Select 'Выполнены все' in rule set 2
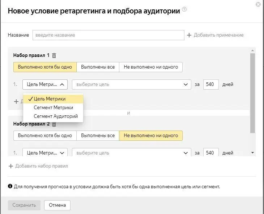The image size is (264, 214). (98, 136)
